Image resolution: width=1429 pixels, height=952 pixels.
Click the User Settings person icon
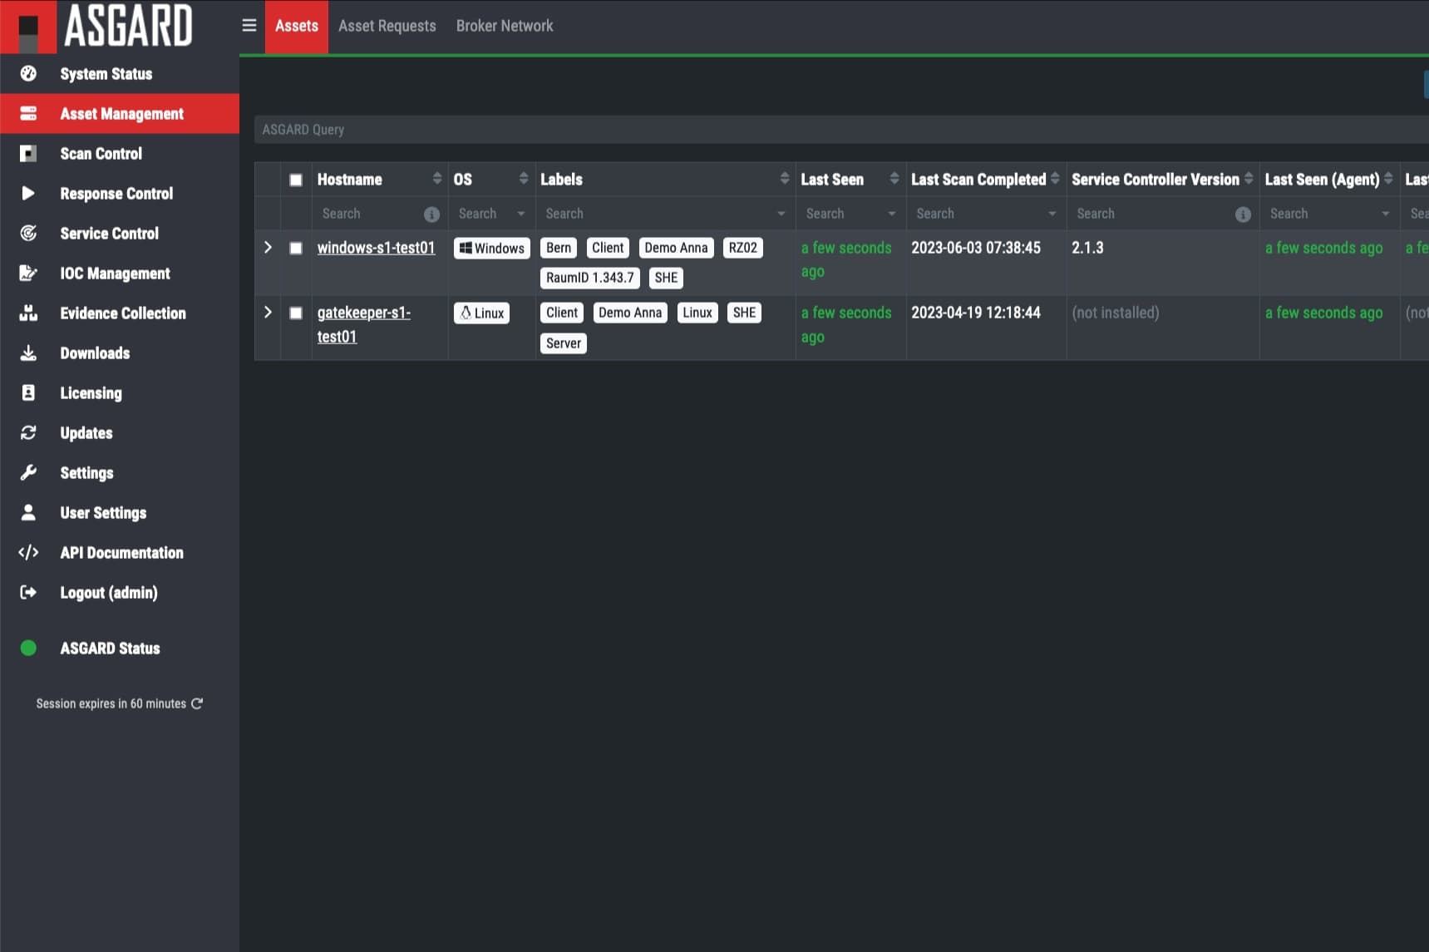(x=28, y=512)
